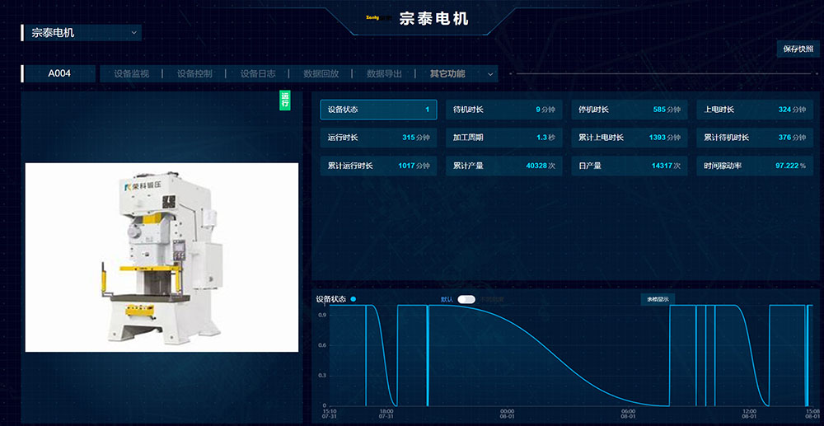824x426 pixels.
Task: Click the 18:00 07-31 time axis label
Action: (386, 414)
